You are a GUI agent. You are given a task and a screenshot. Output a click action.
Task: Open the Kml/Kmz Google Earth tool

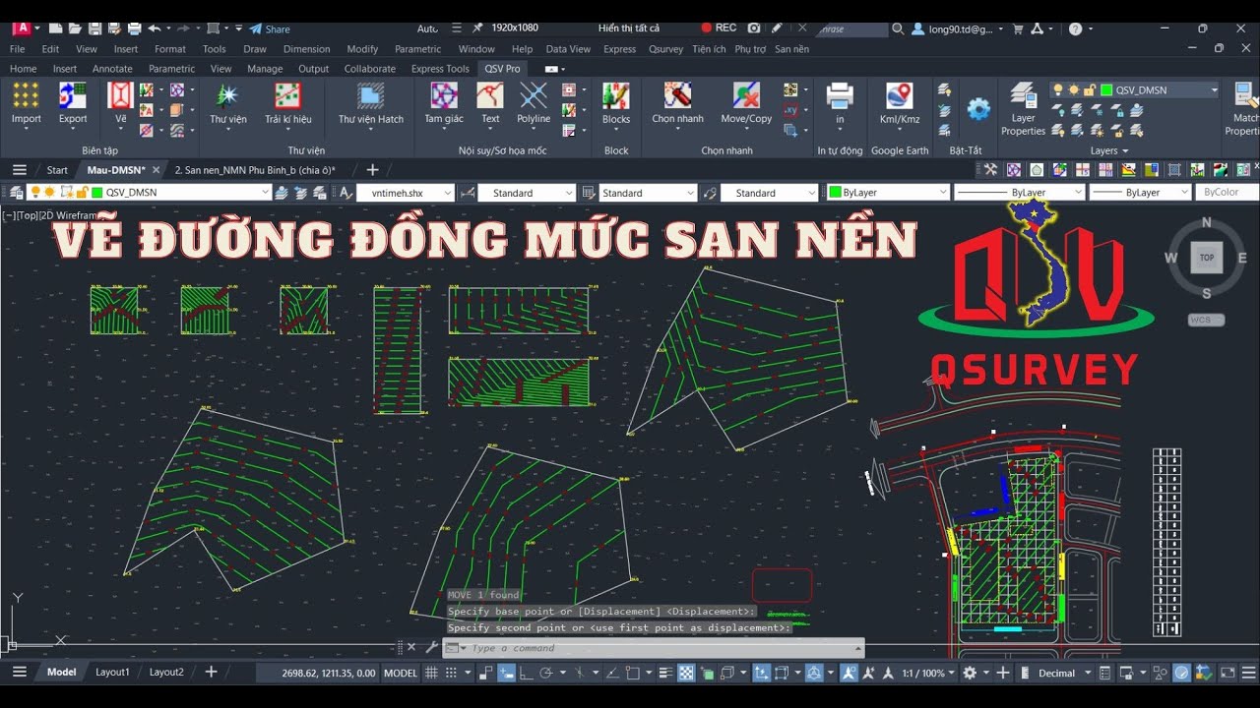pos(900,104)
